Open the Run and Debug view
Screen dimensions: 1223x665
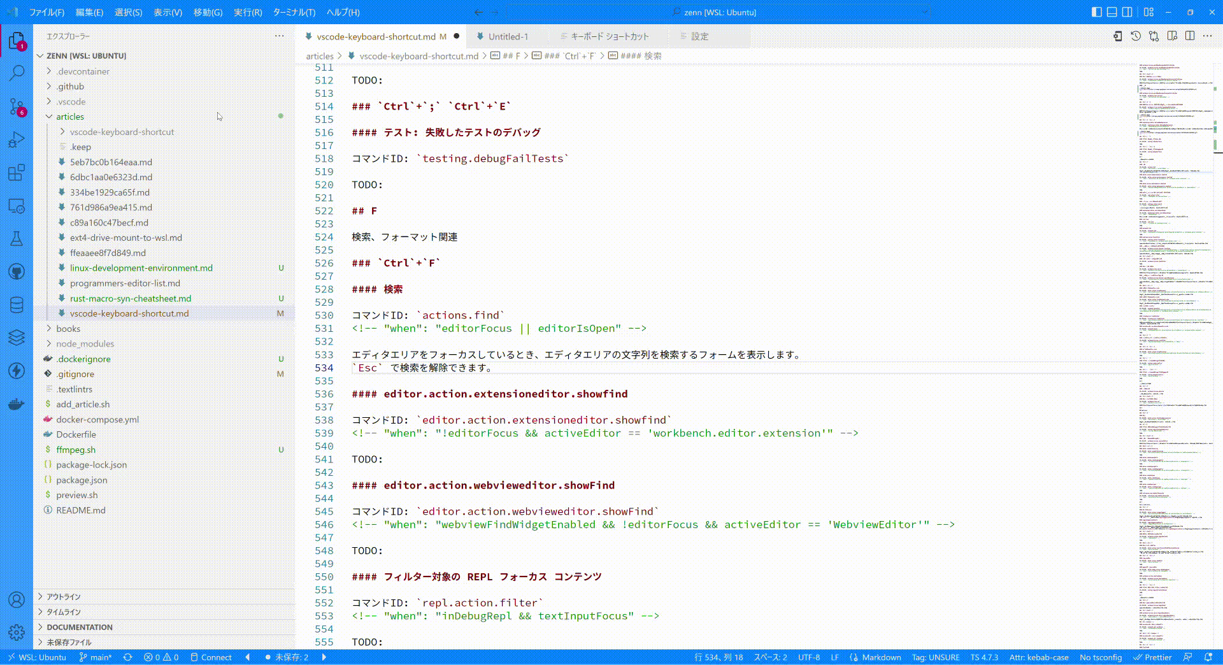coord(17,139)
